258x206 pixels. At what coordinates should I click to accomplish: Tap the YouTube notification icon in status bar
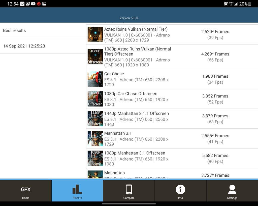pyautogui.click(x=33, y=4)
